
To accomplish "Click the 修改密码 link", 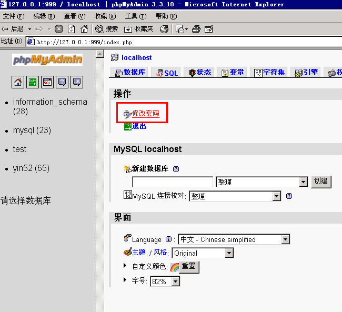I will click(145, 114).
